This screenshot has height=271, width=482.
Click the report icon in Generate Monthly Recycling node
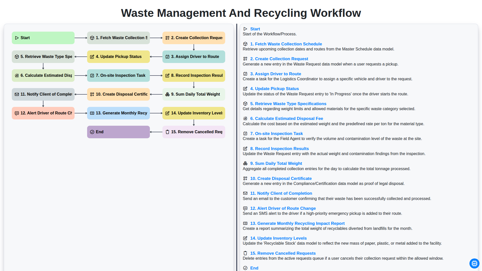point(92,113)
